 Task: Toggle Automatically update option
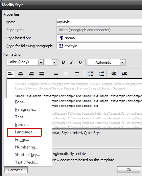[x=69, y=154]
